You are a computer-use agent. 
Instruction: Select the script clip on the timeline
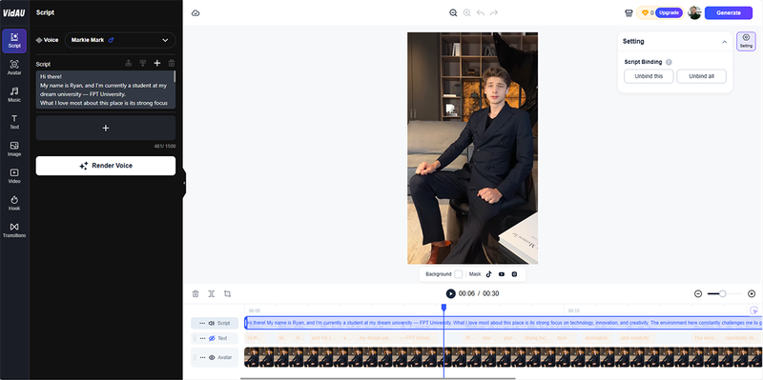(x=504, y=323)
